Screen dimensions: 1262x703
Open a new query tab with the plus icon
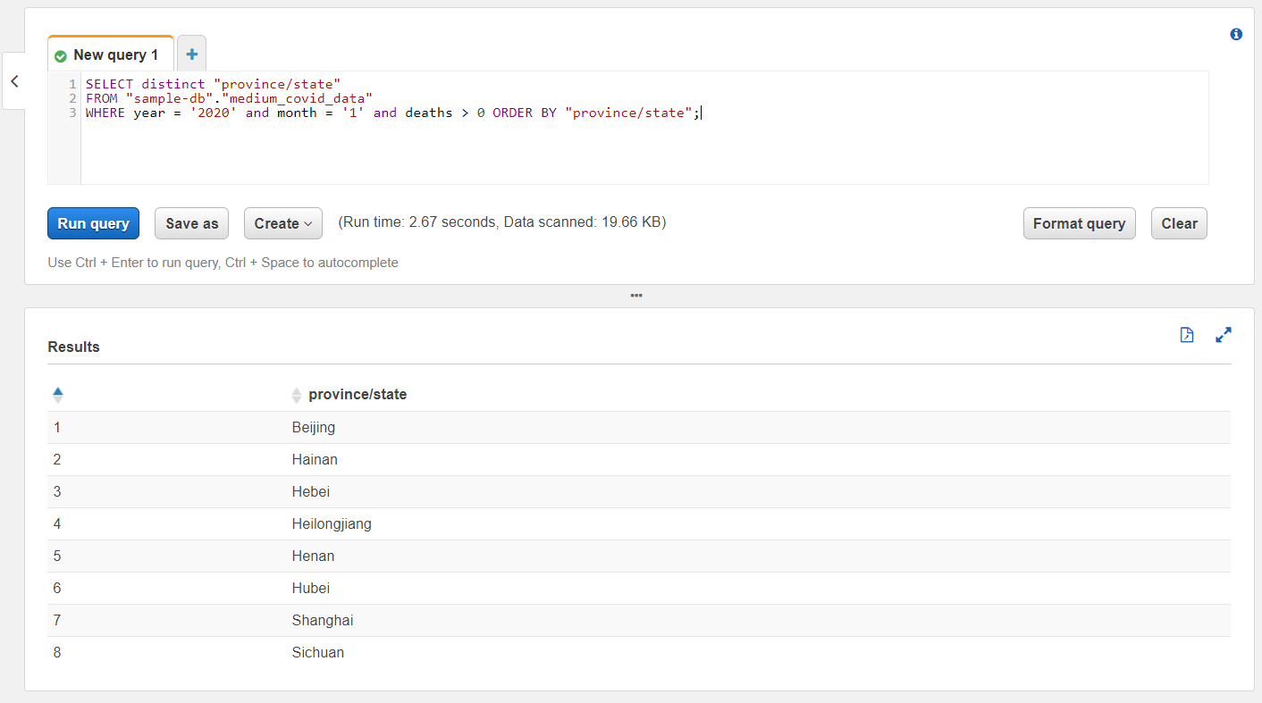[x=191, y=54]
